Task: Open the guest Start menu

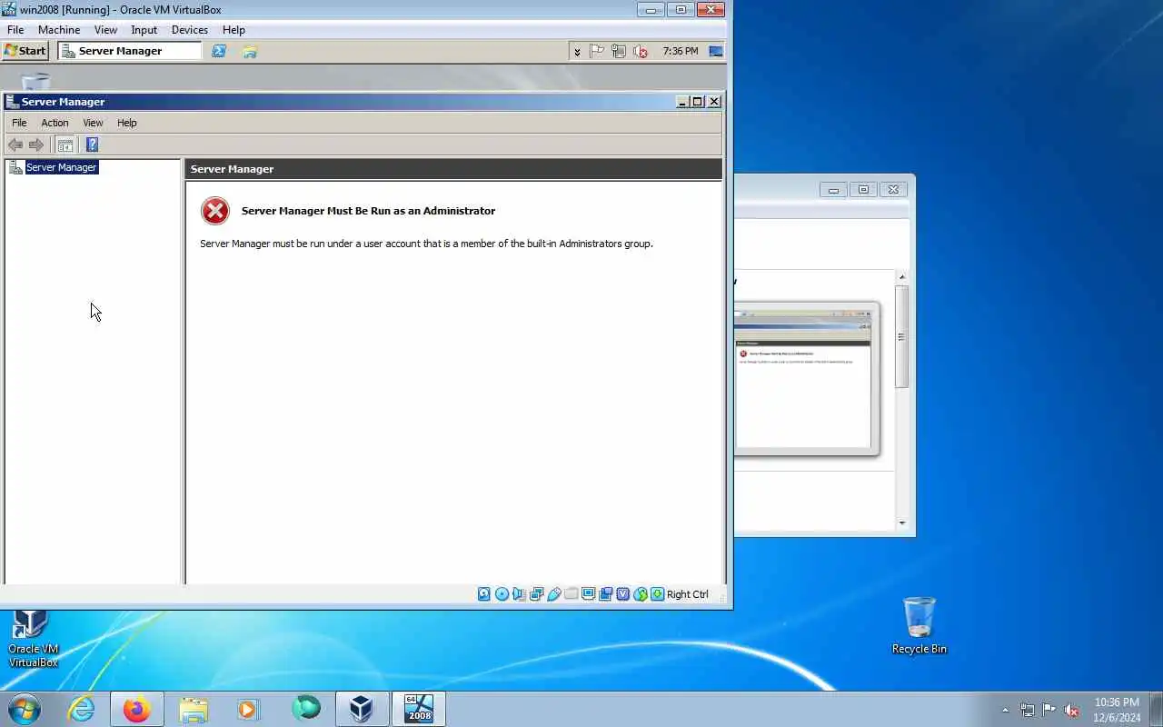Action: [25, 51]
